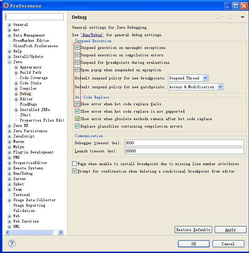Toggle Suspend for breakpoints during evaluations
249x253 pixels.
77,62
